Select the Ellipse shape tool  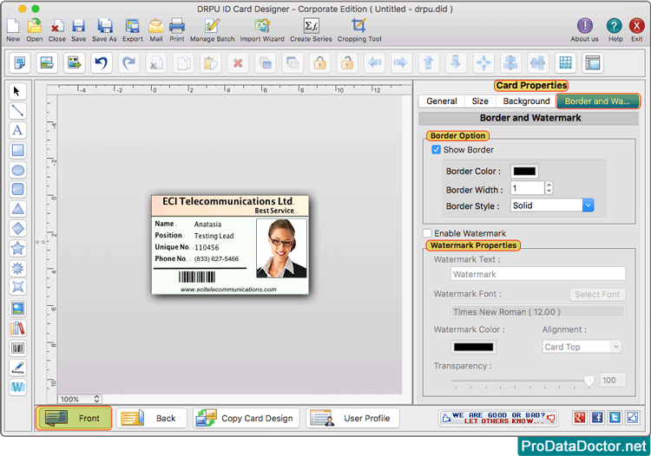tap(17, 170)
